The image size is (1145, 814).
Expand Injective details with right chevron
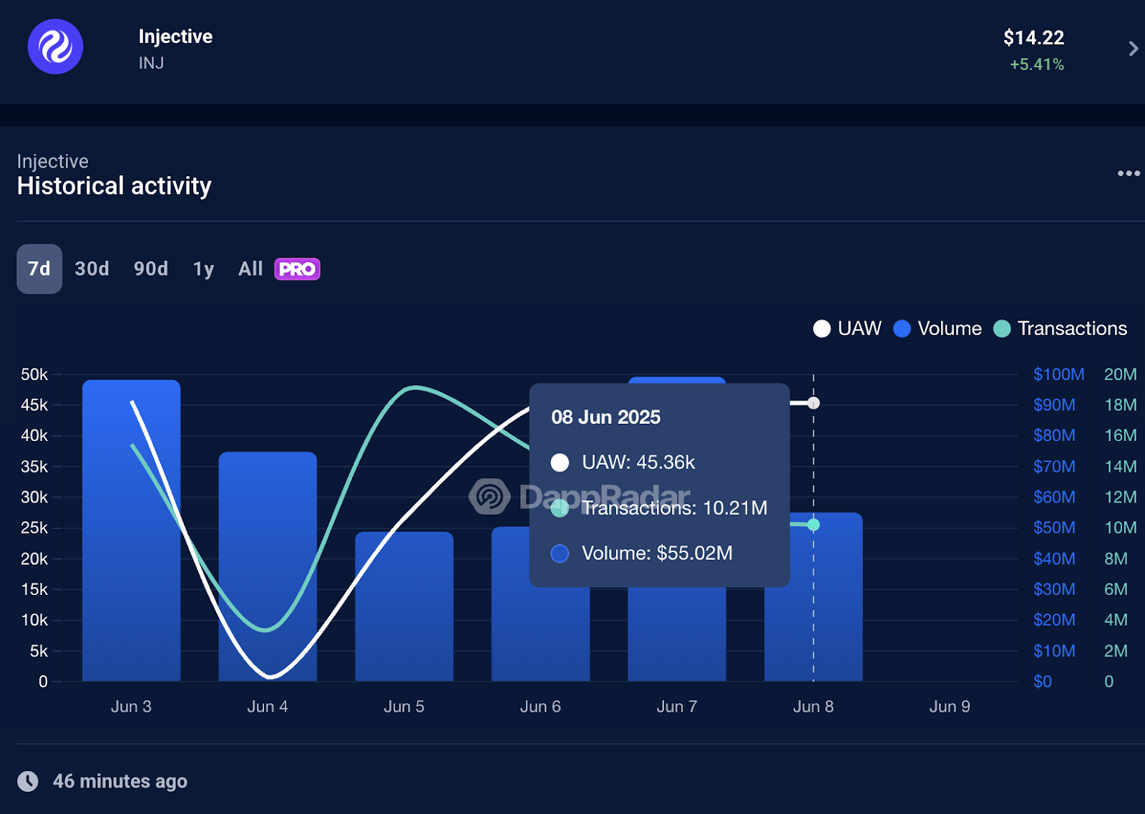(x=1133, y=49)
